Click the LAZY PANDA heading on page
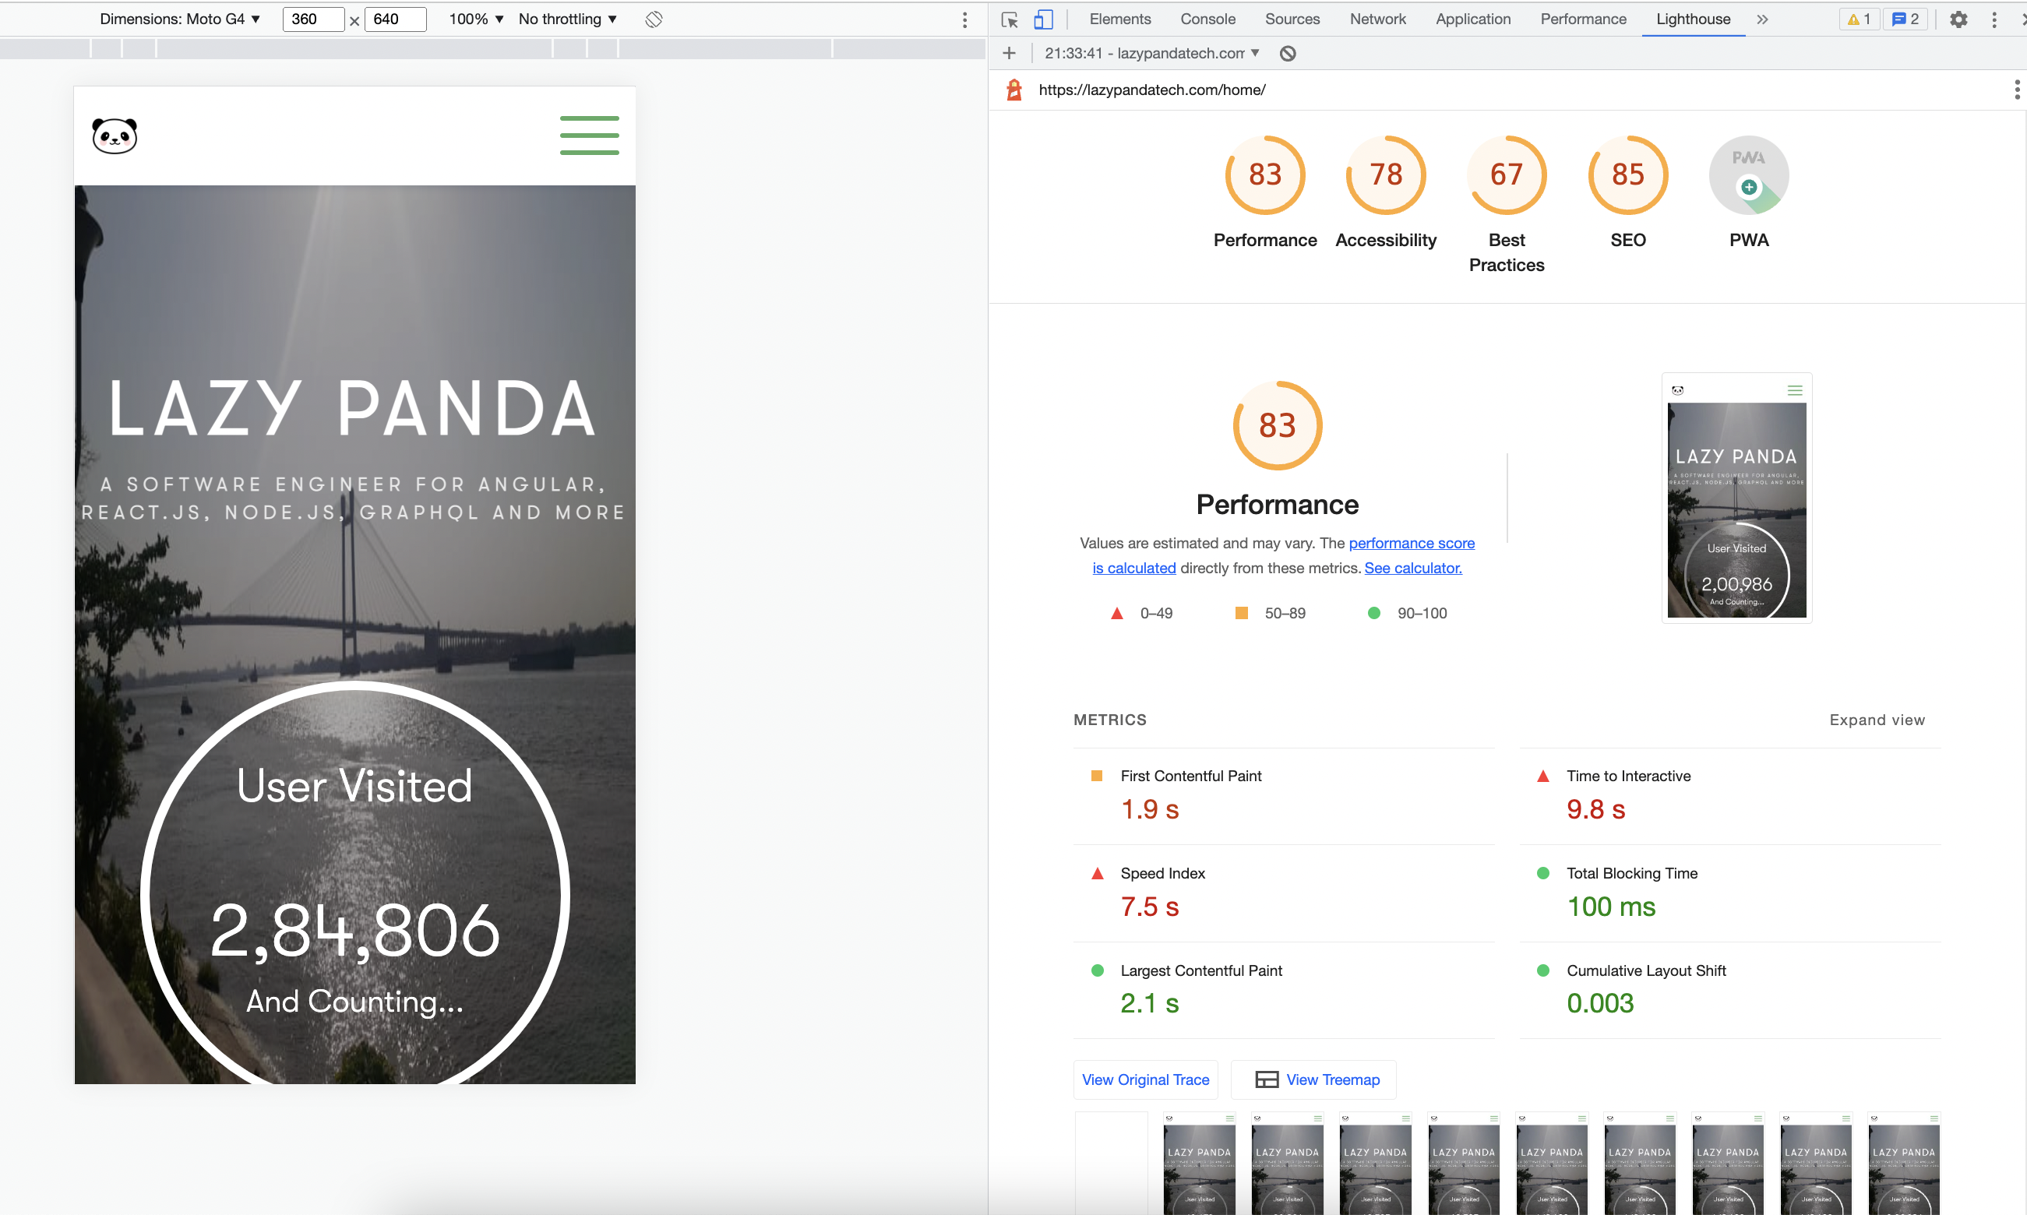 (353, 409)
